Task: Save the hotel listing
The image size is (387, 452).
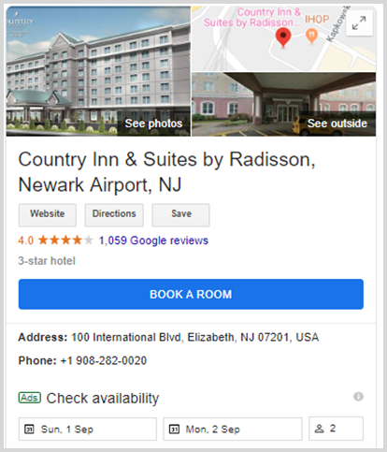Action: [180, 215]
